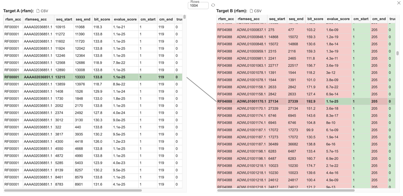The width and height of the screenshot is (403, 196).
Task: Download Target B as CSV
Action: click(x=255, y=11)
